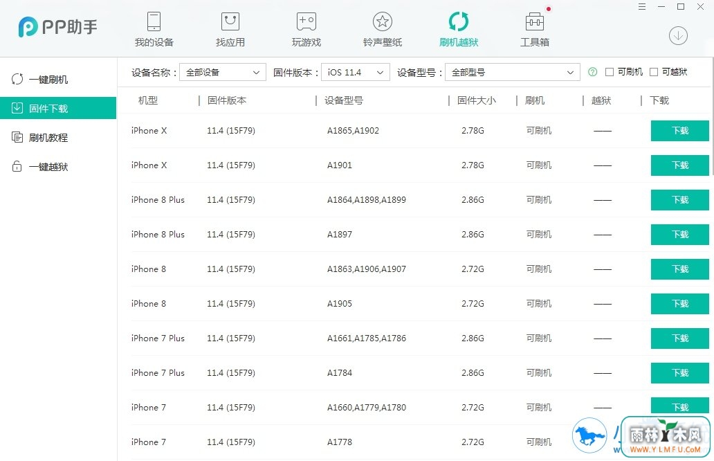Click 可刷机 status in the A1905 row
This screenshot has width=714, height=461.
click(x=539, y=304)
